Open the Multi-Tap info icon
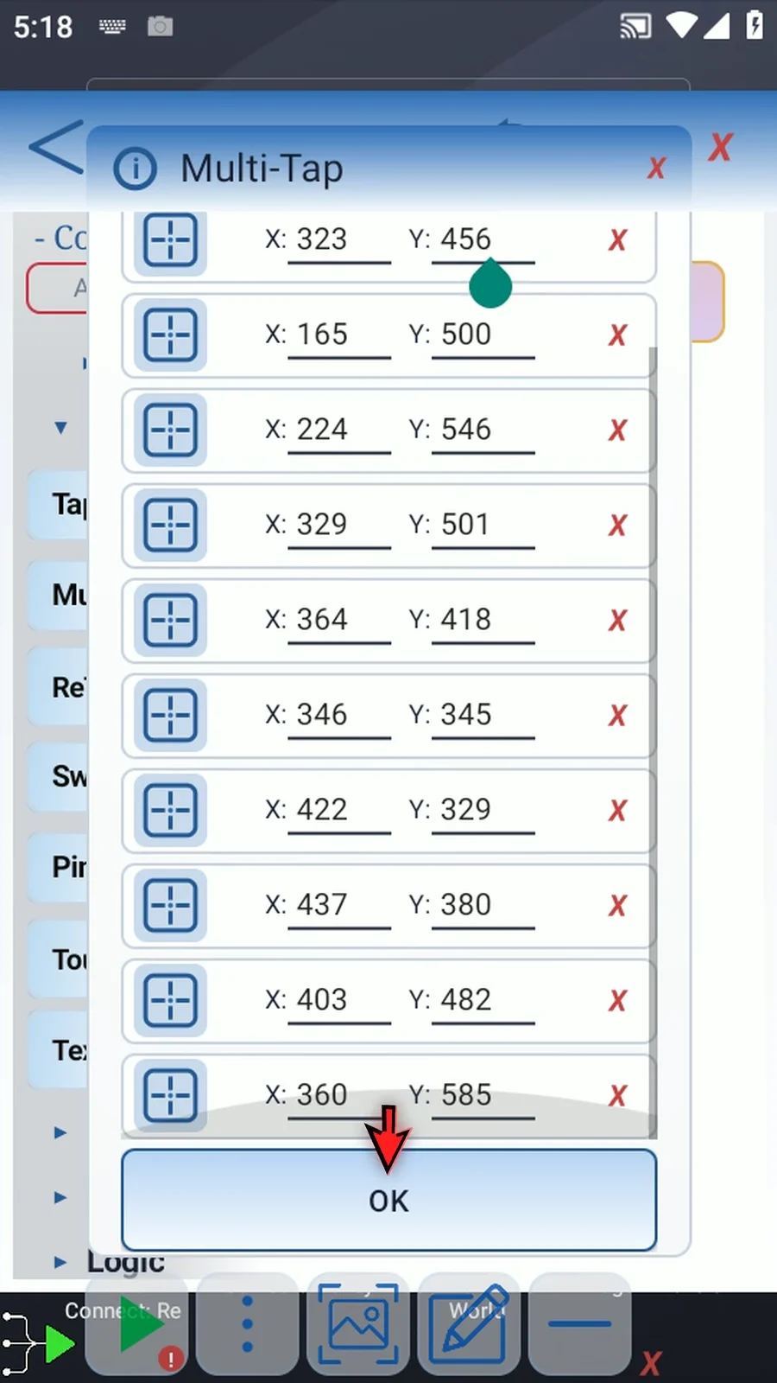 tap(136, 169)
